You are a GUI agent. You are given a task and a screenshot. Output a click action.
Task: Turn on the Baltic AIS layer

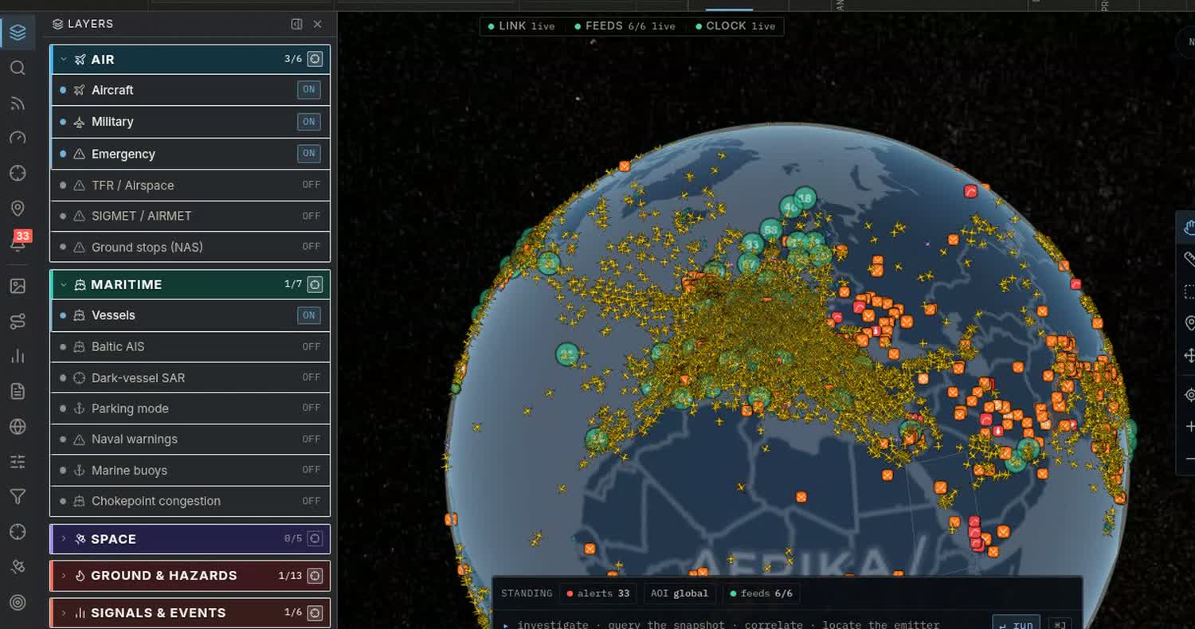click(x=311, y=346)
